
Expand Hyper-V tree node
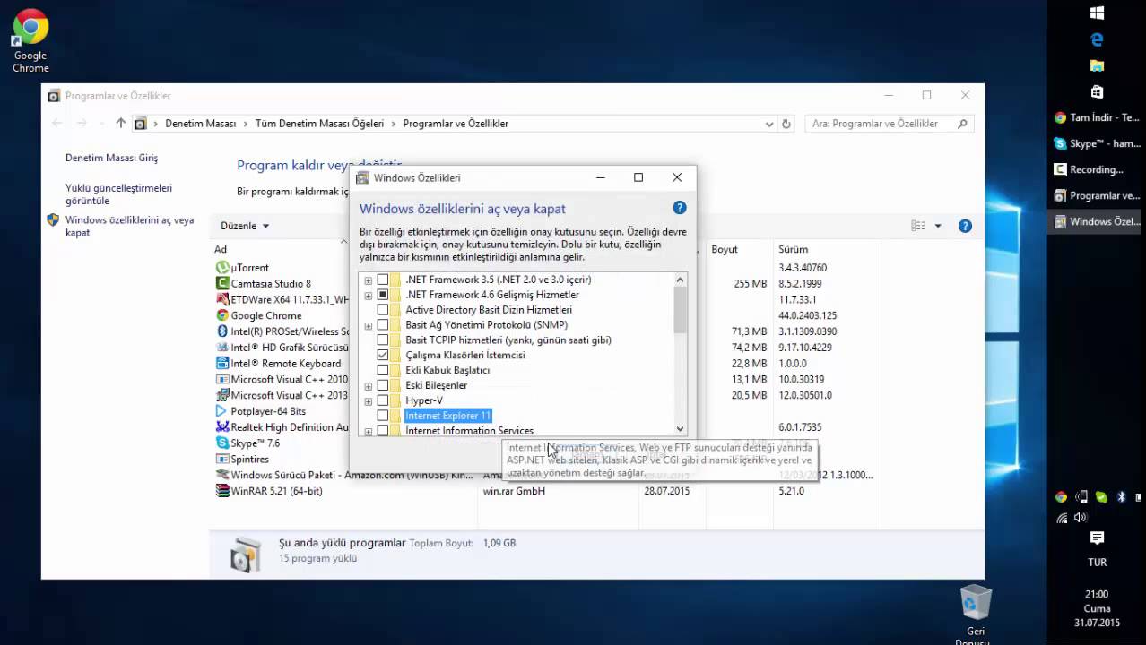[x=368, y=401]
